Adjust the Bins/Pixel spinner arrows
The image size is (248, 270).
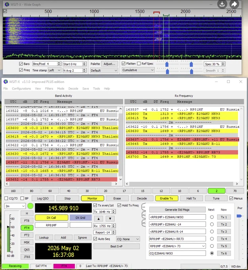click(x=59, y=64)
